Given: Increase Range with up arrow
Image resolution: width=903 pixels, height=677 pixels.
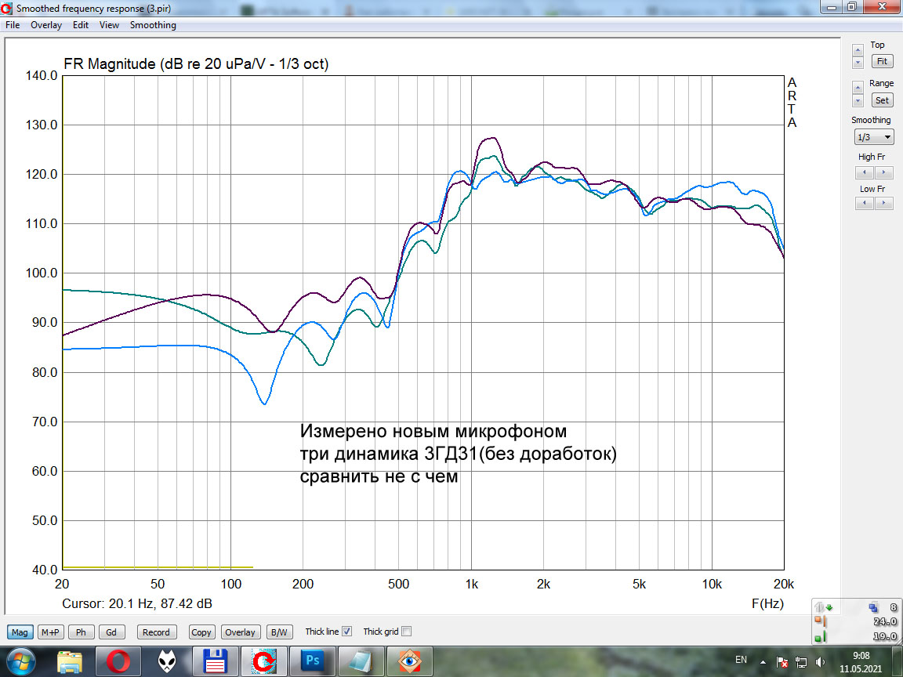Looking at the screenshot, I should (858, 88).
